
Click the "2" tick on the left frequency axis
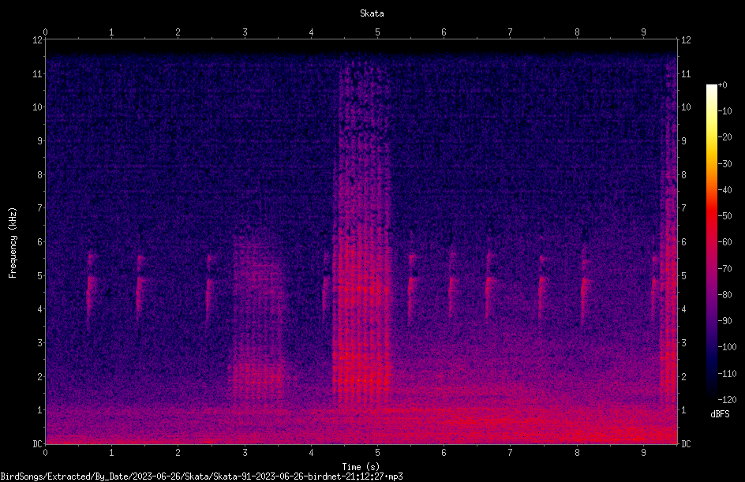click(39, 376)
